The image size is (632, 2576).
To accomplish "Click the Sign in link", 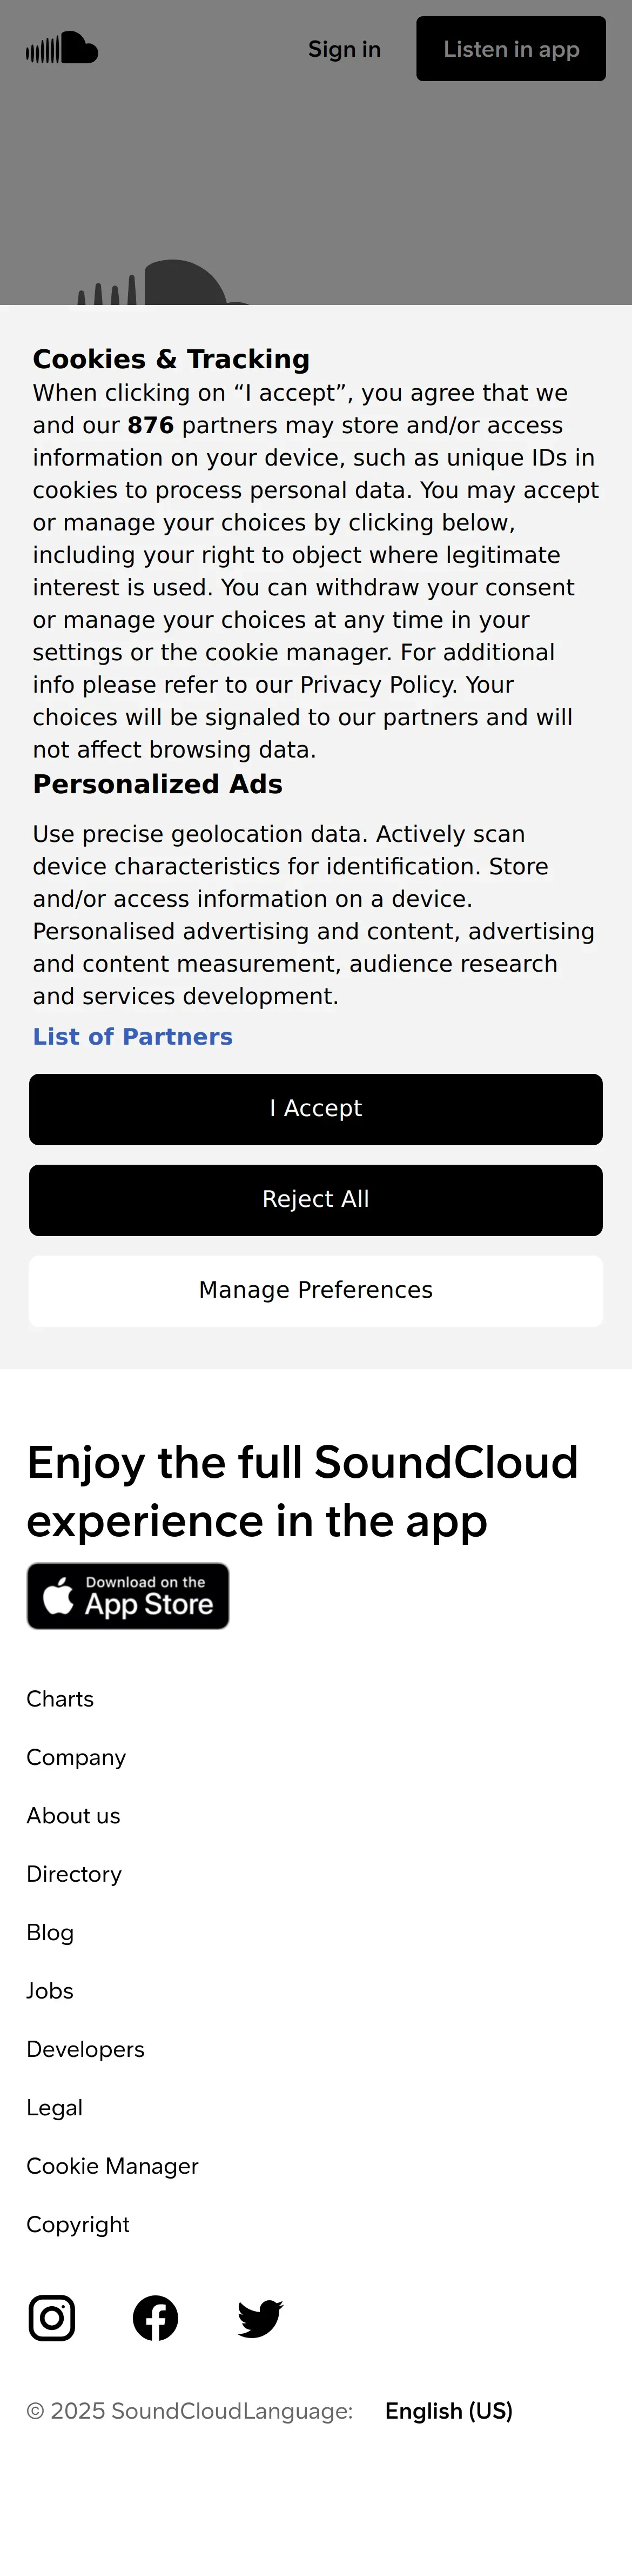I will coord(344,49).
